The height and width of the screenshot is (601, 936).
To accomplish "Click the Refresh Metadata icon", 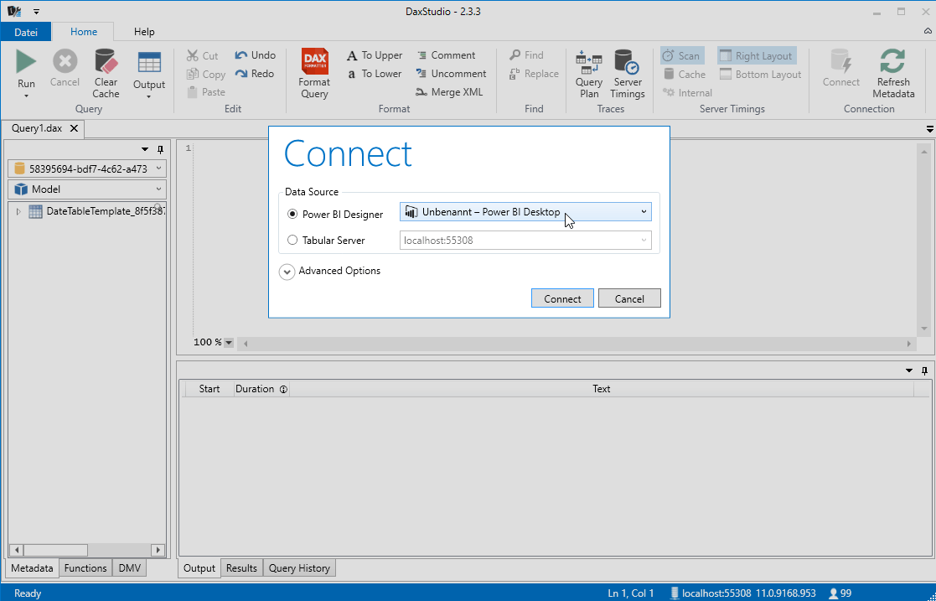I will click(893, 61).
